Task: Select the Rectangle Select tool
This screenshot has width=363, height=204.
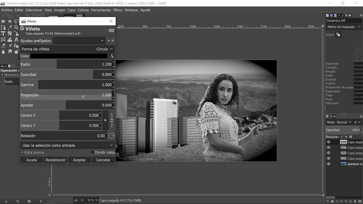Action: point(3,21)
